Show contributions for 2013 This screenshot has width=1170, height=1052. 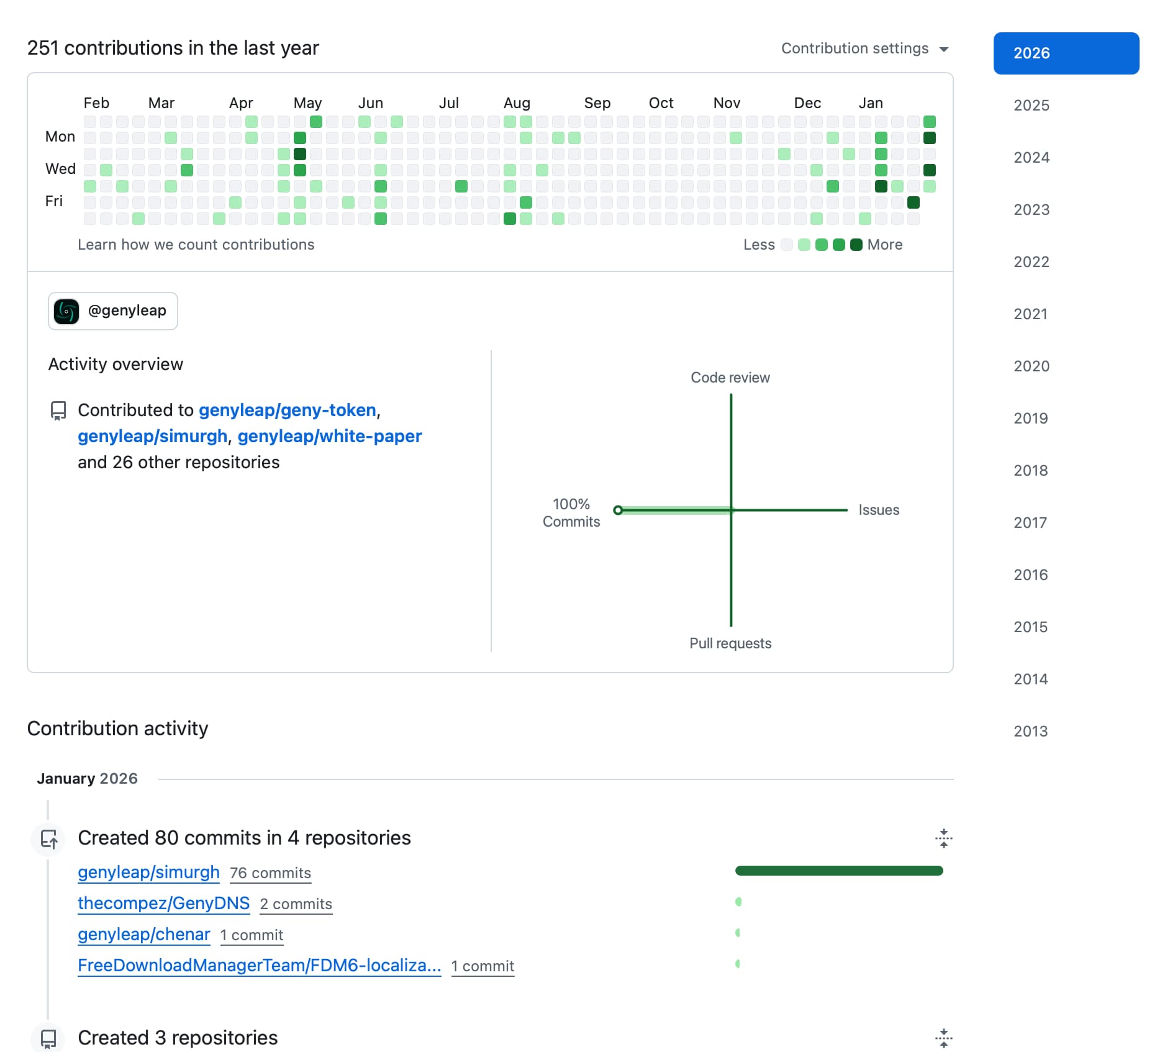pos(1030,732)
